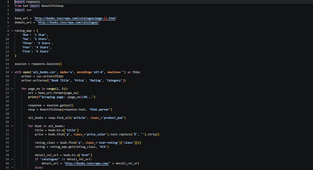Viewport: 313px width, 170px height.
Task: Collapse the else block fold arrow
Action: pos(12,167)
